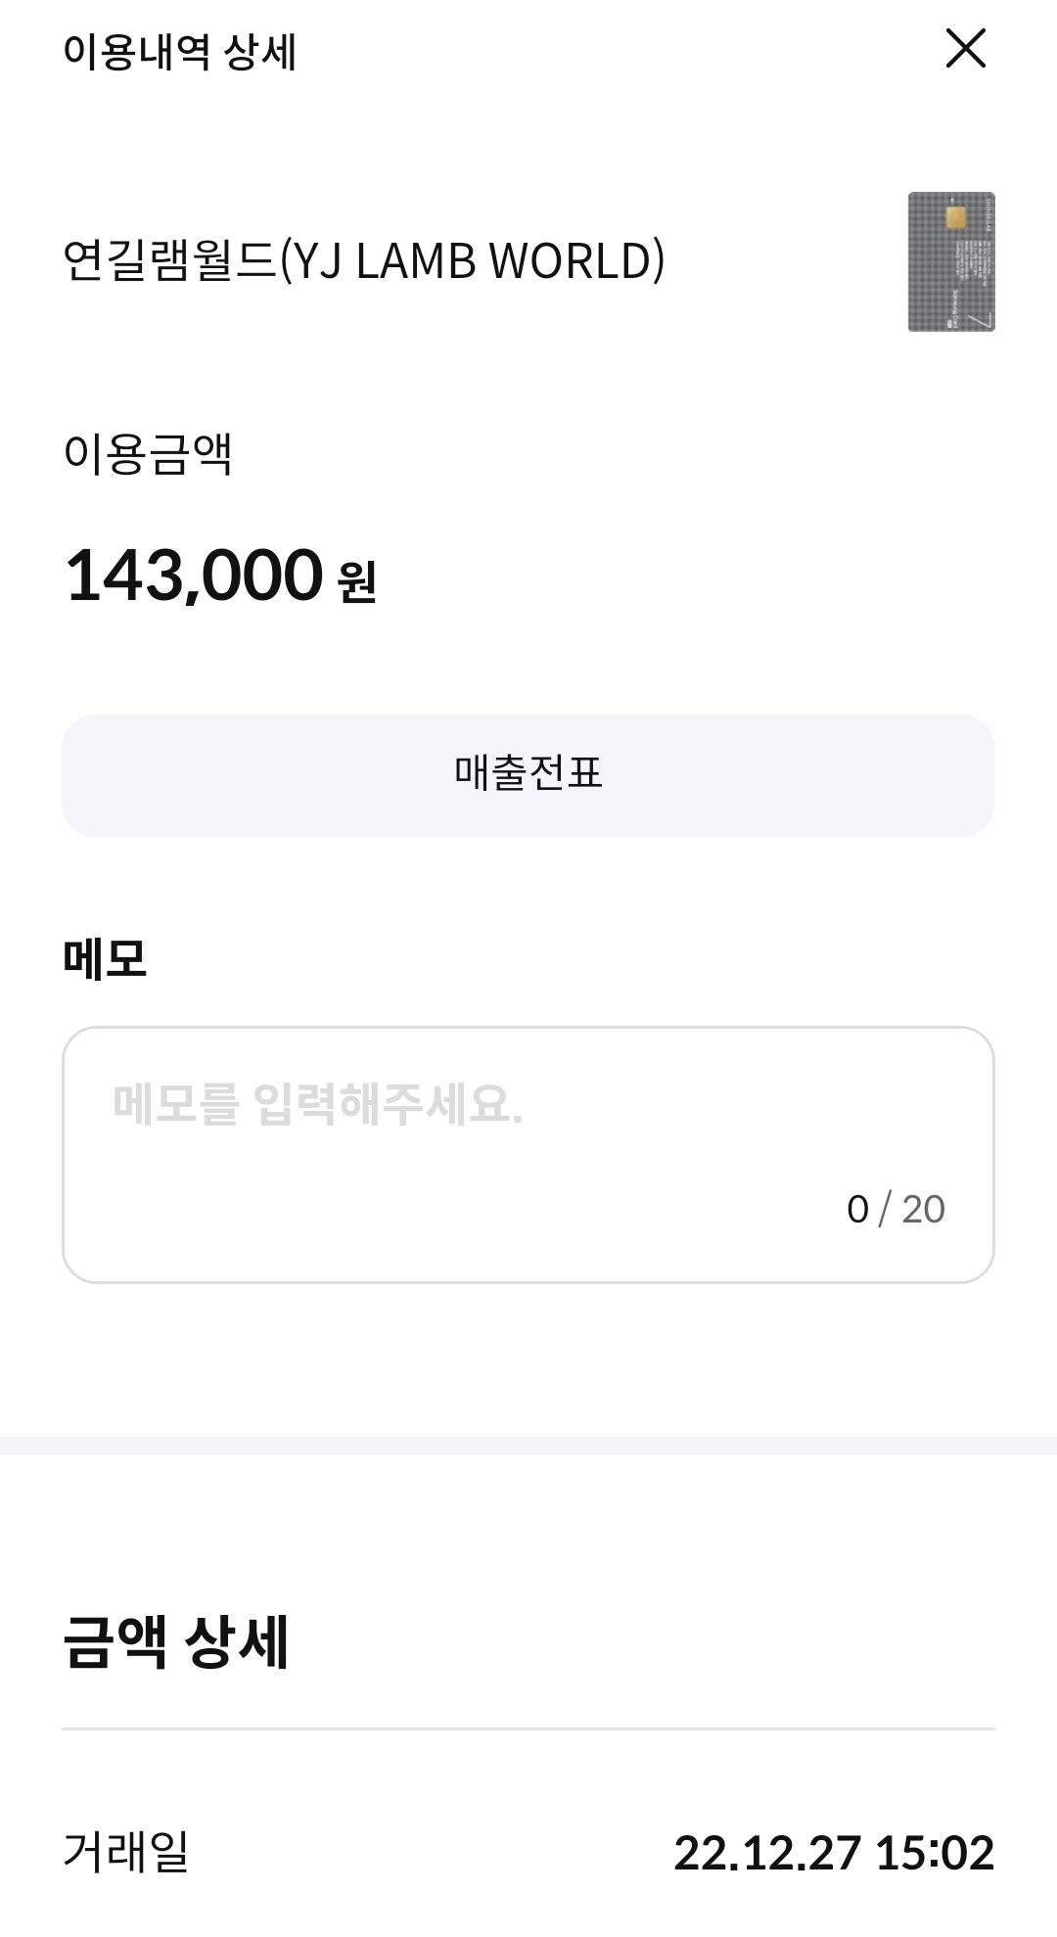Close the 이용내역 상세 screen
The width and height of the screenshot is (1057, 1937).
[x=965, y=48]
